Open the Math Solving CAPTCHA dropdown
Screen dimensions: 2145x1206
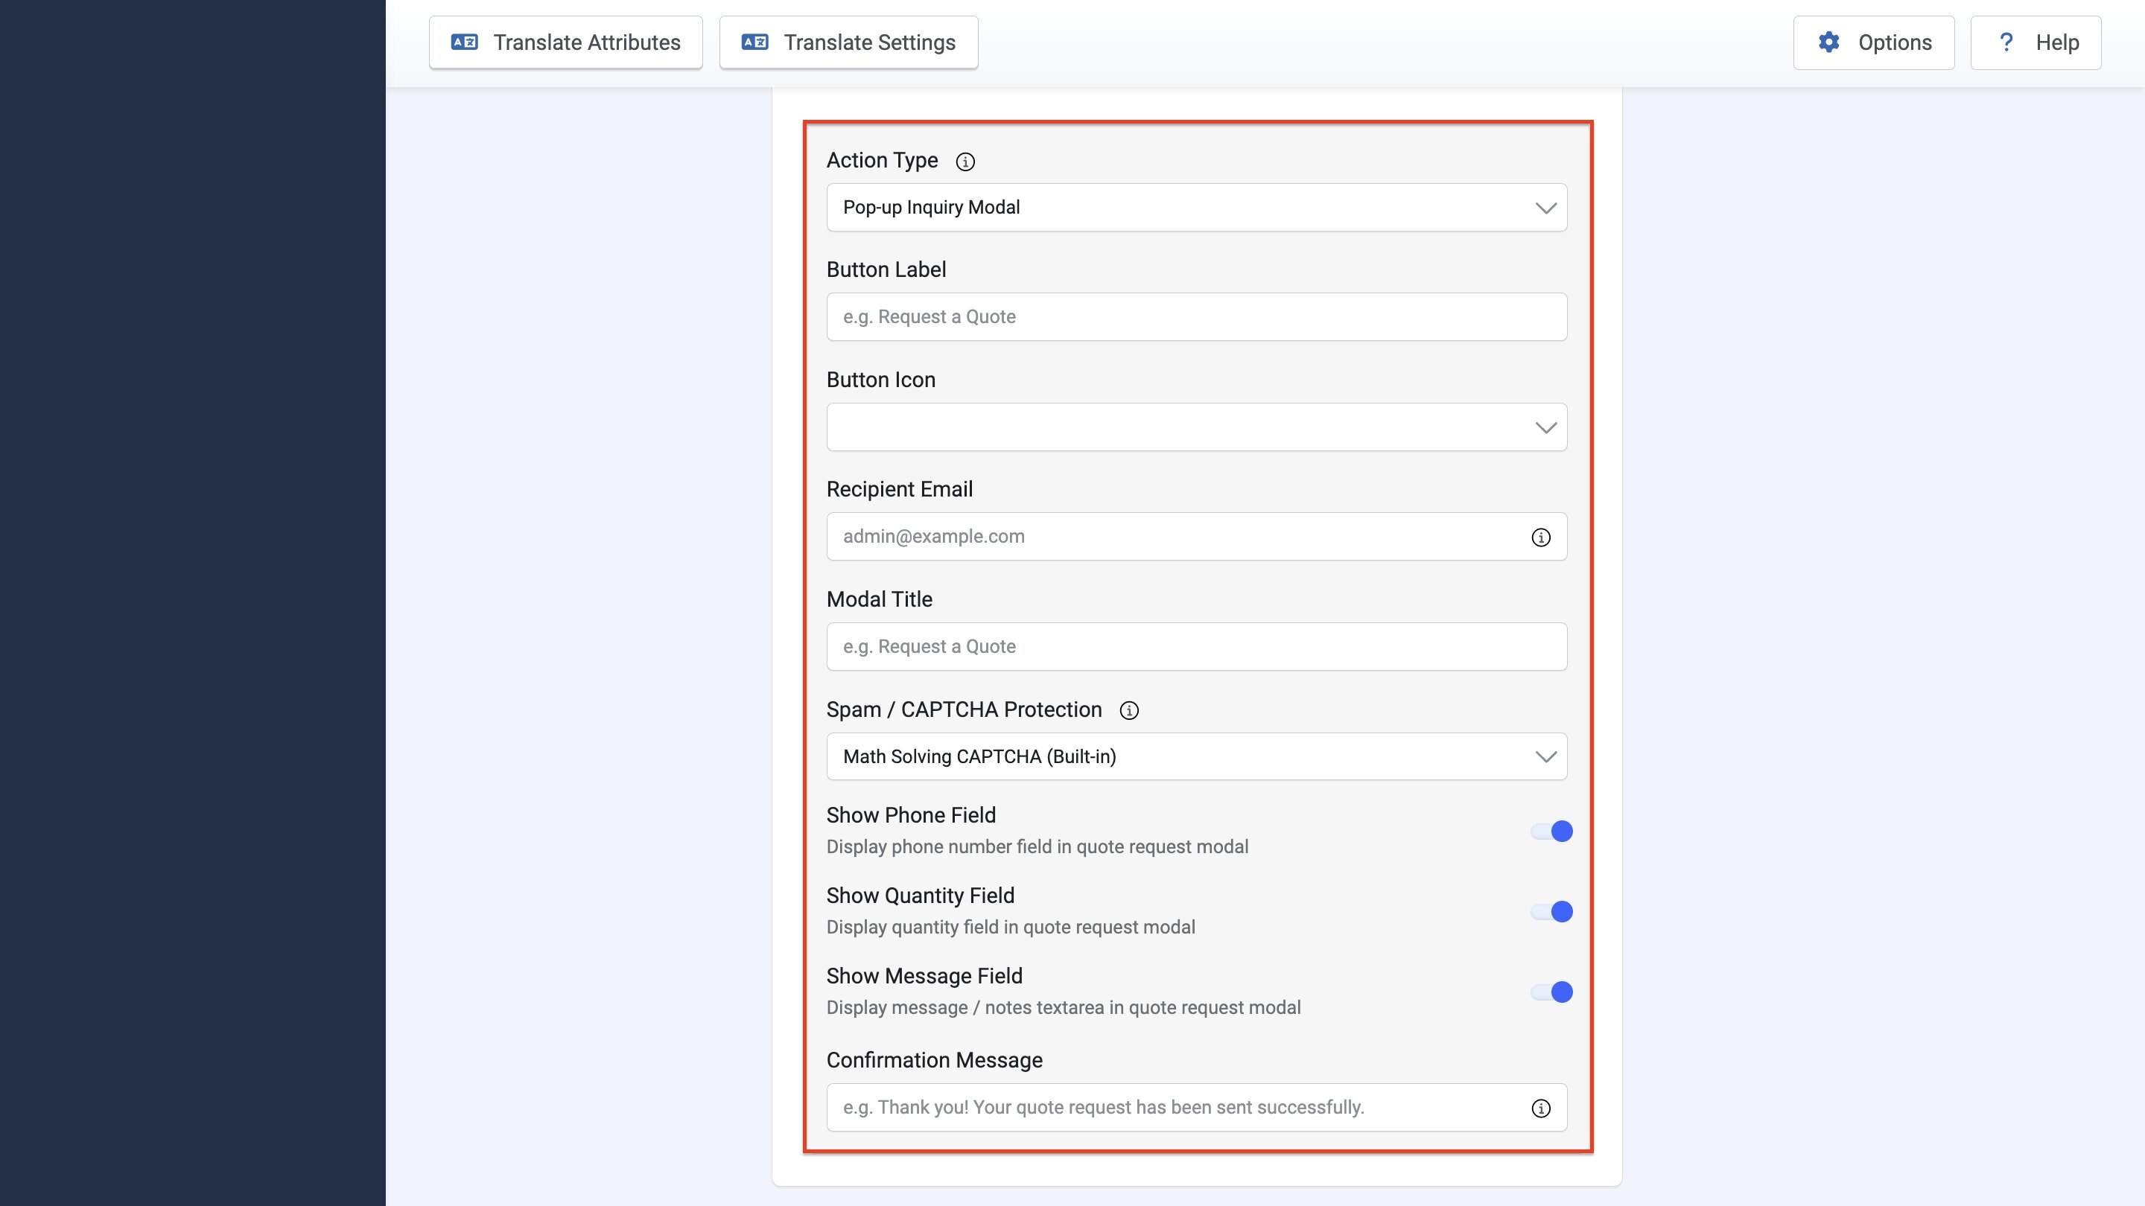(x=1197, y=756)
